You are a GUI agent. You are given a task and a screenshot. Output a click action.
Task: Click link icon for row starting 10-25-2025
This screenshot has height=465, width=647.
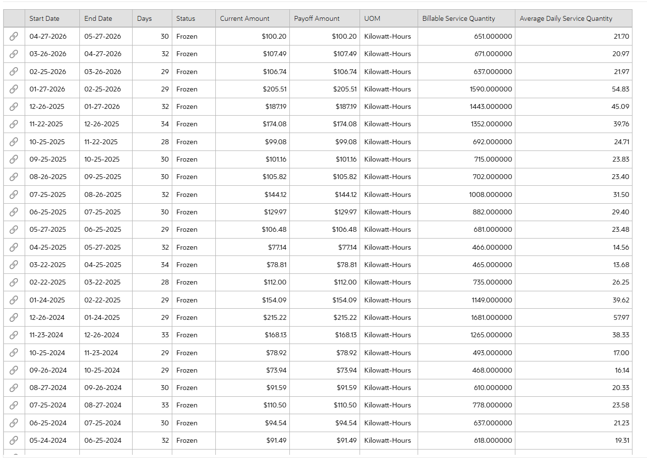tap(14, 142)
